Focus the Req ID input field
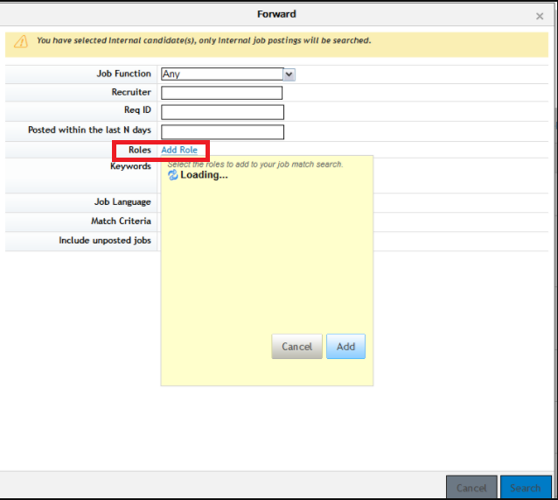 [x=222, y=112]
